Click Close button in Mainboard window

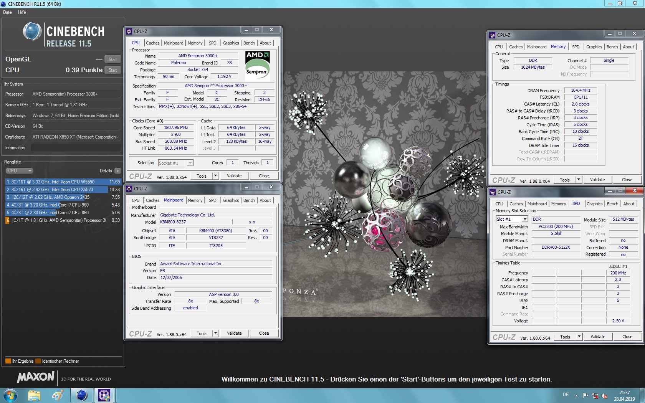264,333
